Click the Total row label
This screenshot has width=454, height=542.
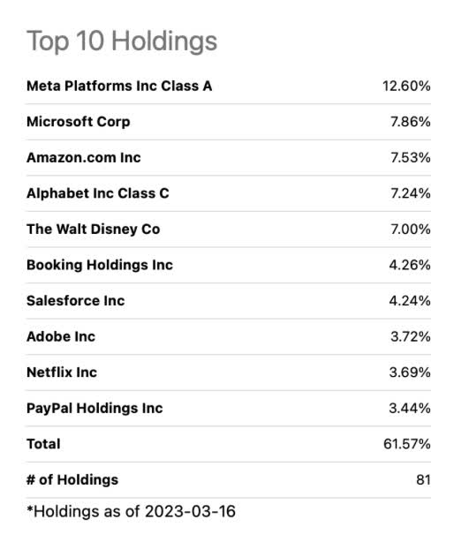[x=43, y=444]
